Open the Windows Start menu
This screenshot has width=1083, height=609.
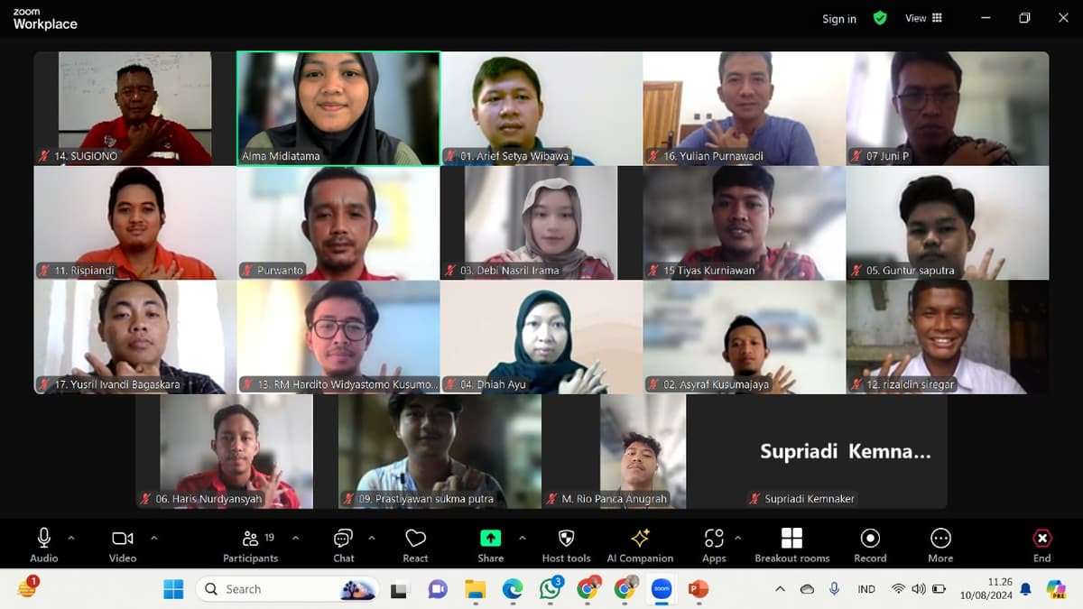(x=173, y=589)
